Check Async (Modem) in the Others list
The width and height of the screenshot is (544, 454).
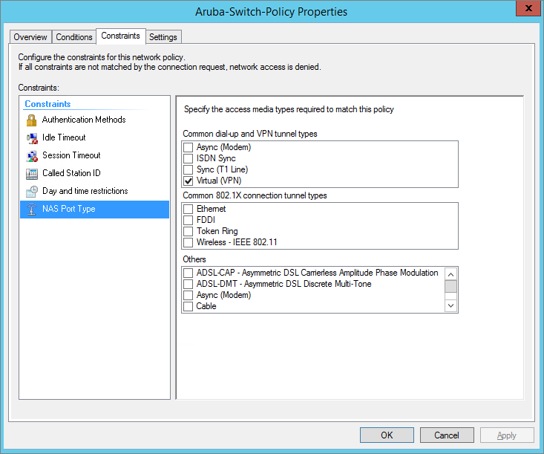click(188, 295)
